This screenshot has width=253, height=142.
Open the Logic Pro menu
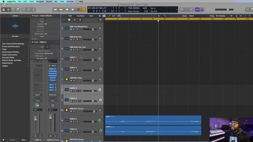coord(11,2)
